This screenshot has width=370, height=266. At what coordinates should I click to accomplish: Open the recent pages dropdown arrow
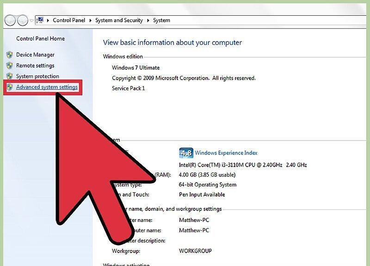31,20
